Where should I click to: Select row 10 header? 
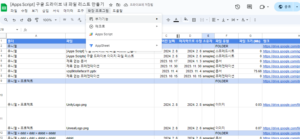[x=3, y=95]
